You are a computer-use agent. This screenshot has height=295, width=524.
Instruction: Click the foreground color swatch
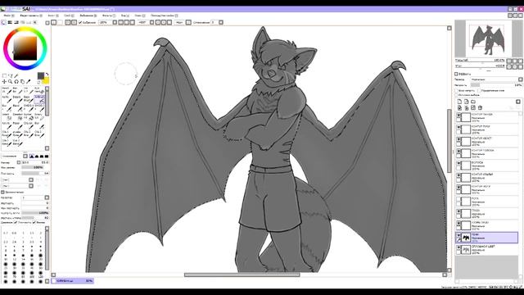tap(41, 76)
